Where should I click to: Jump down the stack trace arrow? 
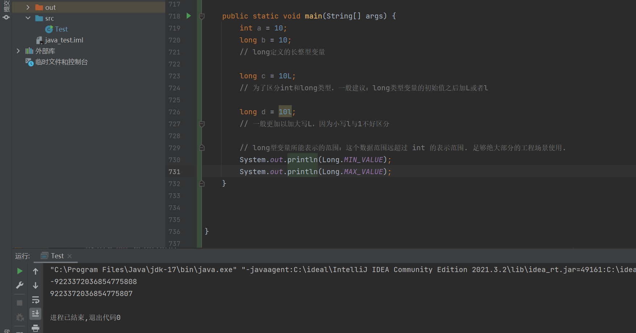click(x=36, y=285)
